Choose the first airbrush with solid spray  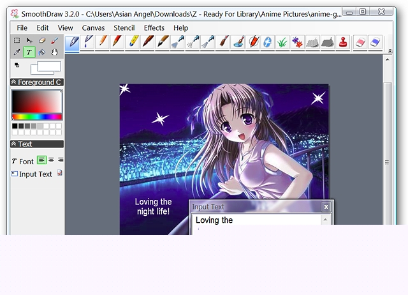(x=177, y=42)
